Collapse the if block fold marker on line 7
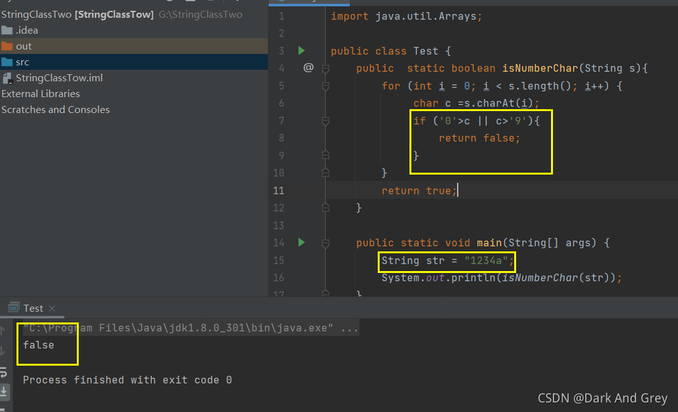This screenshot has width=678, height=412. pyautogui.click(x=326, y=121)
